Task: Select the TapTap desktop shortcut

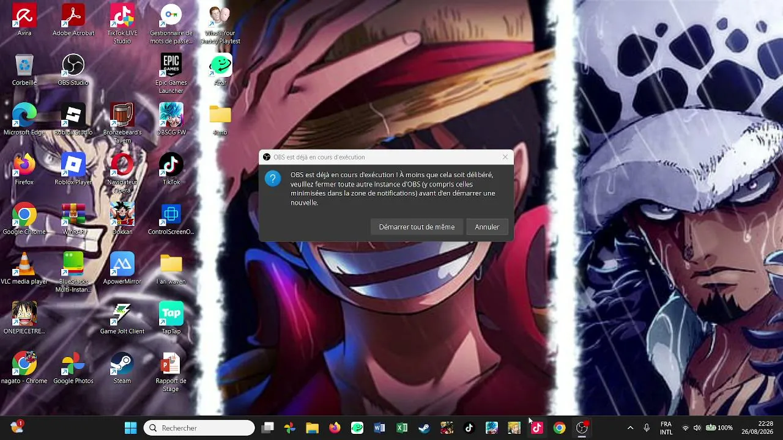Action: (x=171, y=318)
